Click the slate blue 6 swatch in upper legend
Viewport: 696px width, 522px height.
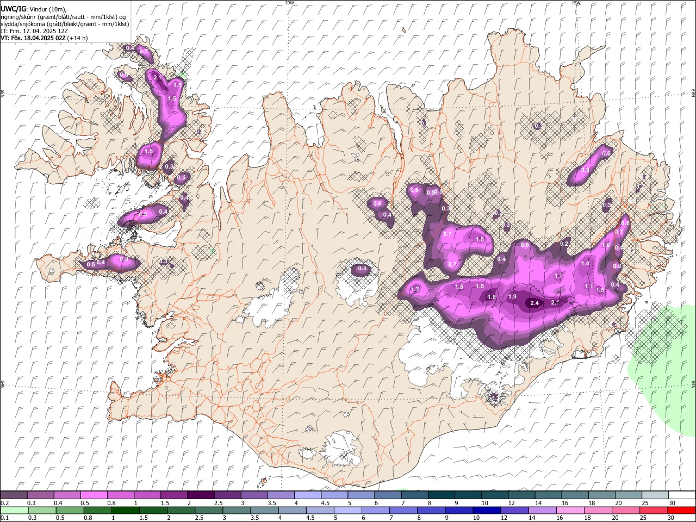[387, 495]
